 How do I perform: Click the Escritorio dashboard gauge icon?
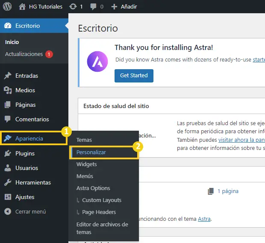(x=8, y=26)
